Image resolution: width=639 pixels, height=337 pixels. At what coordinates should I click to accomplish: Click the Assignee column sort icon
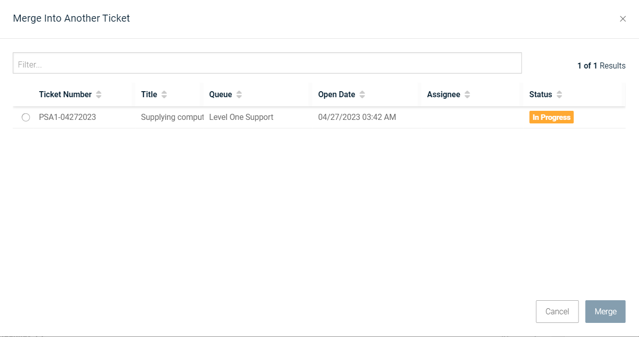pyautogui.click(x=467, y=95)
